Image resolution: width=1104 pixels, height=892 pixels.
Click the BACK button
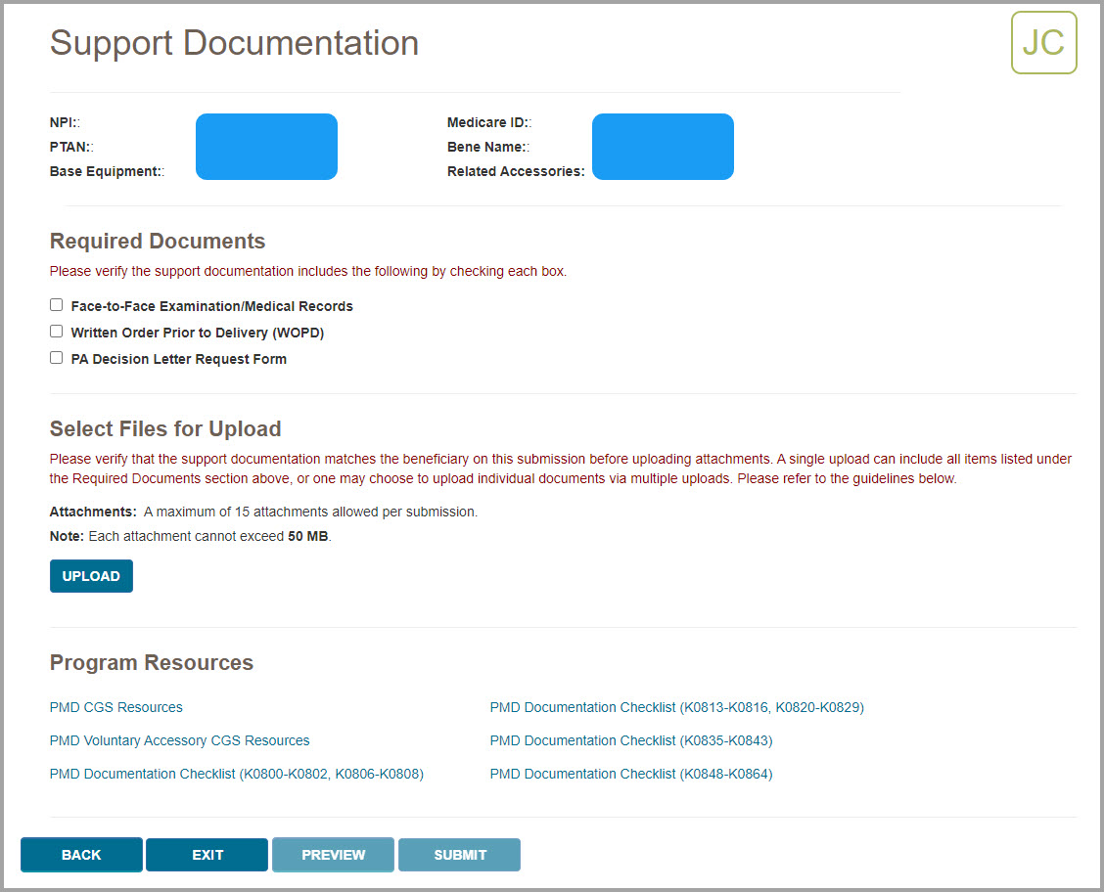coord(80,854)
